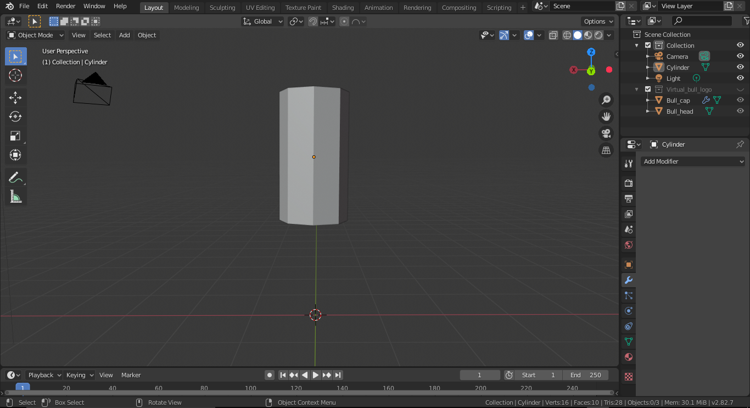Switch to the Shading workspace tab
The width and height of the screenshot is (750, 408).
point(343,8)
